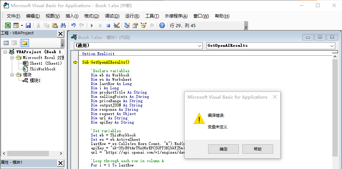Image resolution: width=342 pixels, height=169 pixels.
Task: Close the 工程 project explorer panel
Action: tap(61, 34)
